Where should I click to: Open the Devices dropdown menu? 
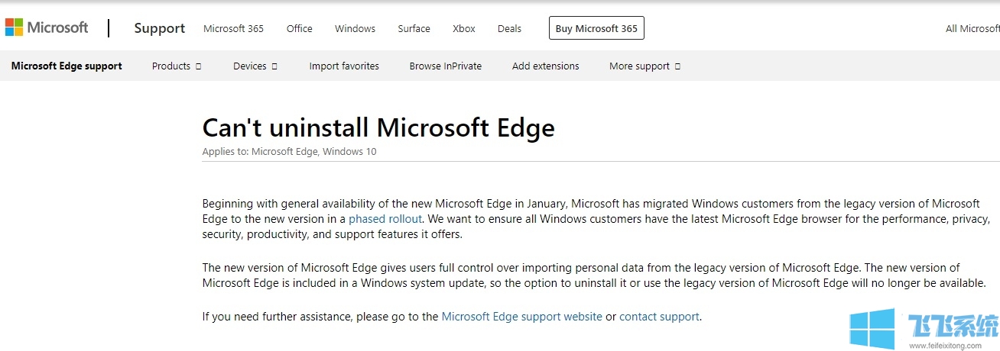point(255,66)
